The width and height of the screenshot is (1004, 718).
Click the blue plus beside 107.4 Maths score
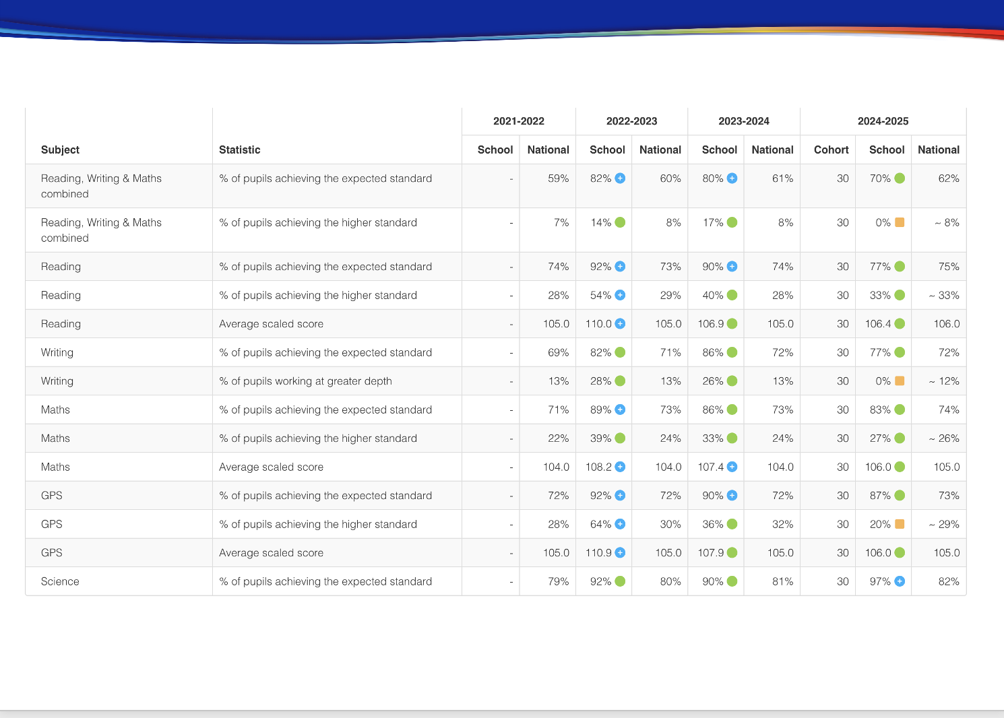pos(732,467)
